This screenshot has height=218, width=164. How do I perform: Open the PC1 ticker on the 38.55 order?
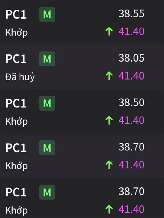point(16,14)
